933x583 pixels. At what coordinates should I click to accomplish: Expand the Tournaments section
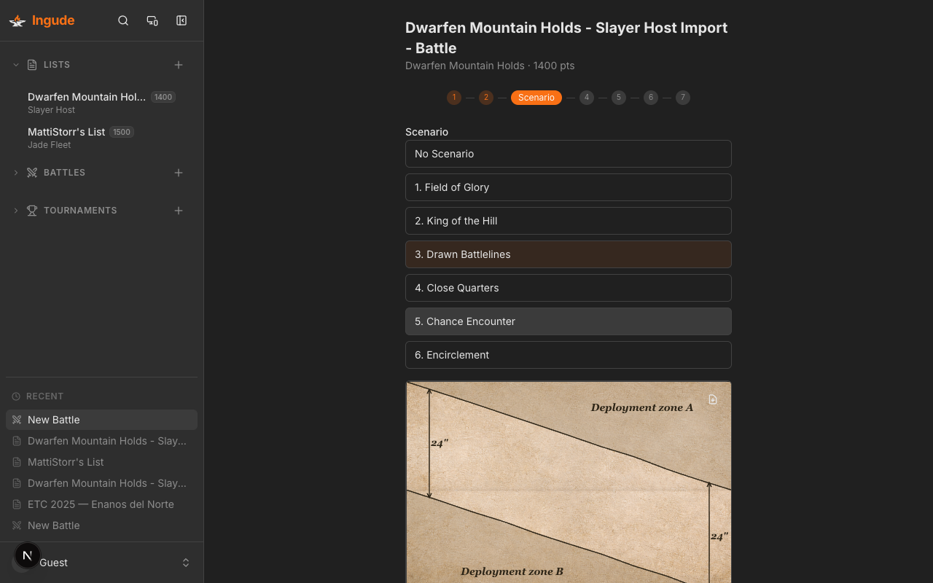click(16, 211)
